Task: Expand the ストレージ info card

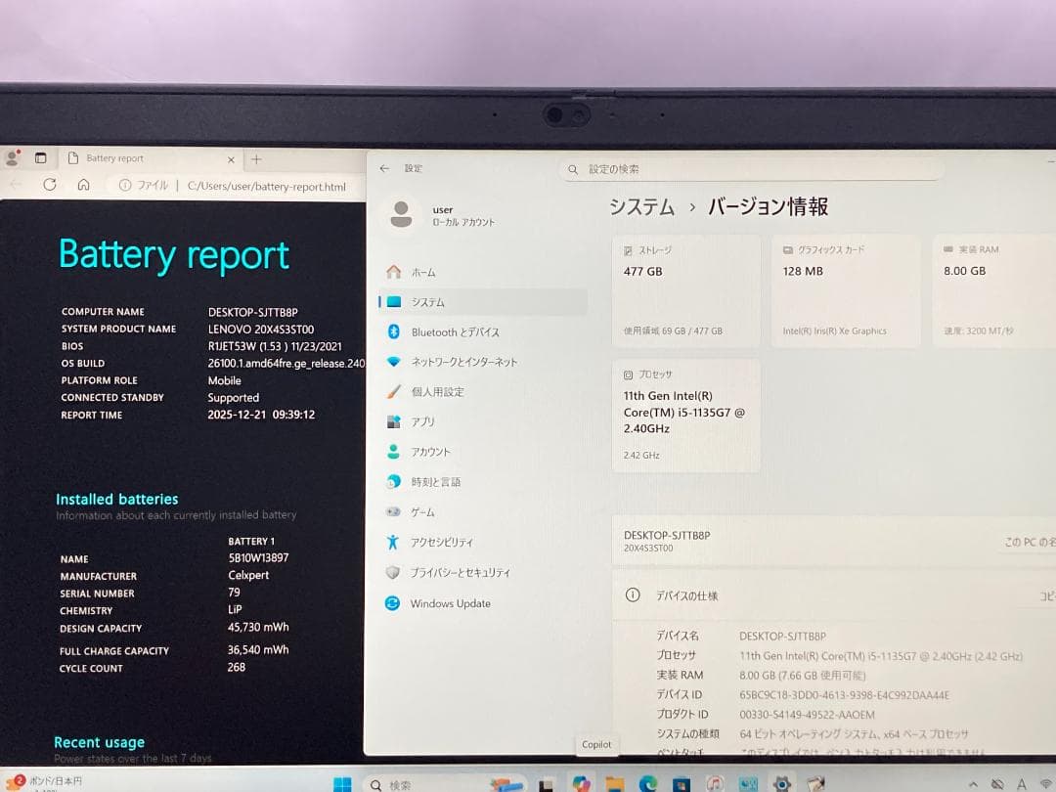Action: pyautogui.click(x=684, y=288)
